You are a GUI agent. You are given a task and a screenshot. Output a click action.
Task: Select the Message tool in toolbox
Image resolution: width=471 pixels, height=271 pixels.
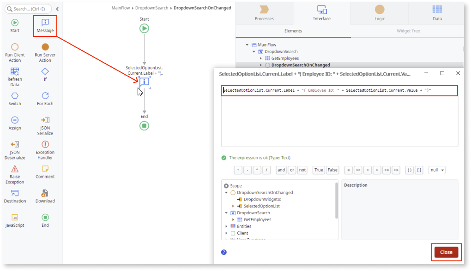[45, 25]
